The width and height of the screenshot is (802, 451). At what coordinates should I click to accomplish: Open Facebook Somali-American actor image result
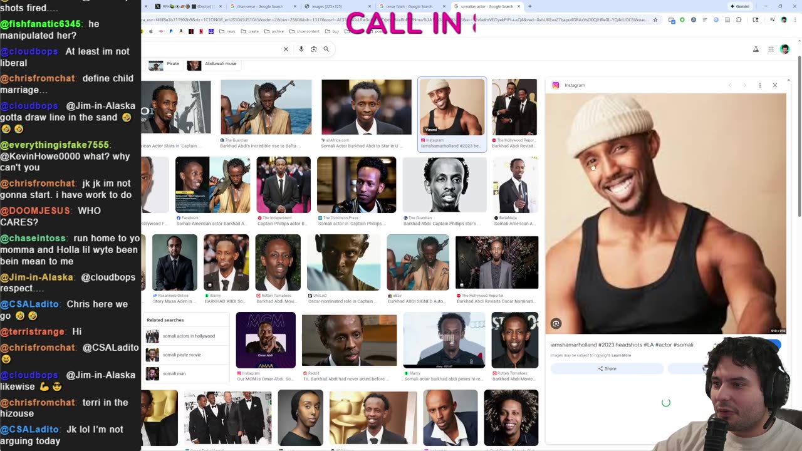click(212, 185)
